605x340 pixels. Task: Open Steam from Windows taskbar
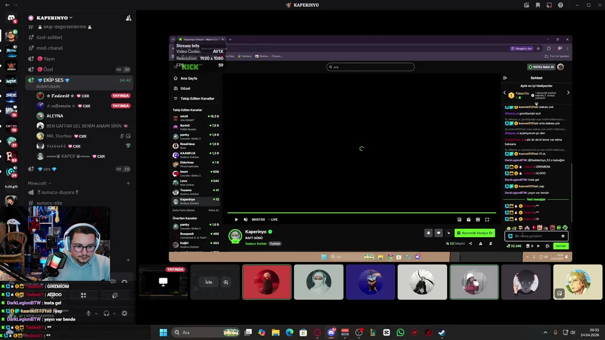point(441,332)
